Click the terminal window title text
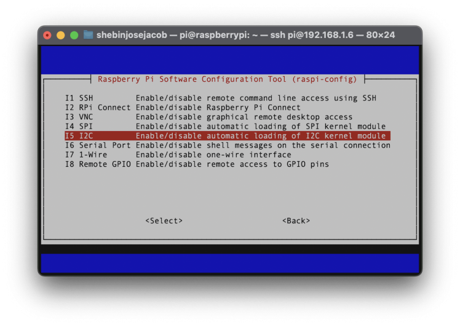 [245, 35]
